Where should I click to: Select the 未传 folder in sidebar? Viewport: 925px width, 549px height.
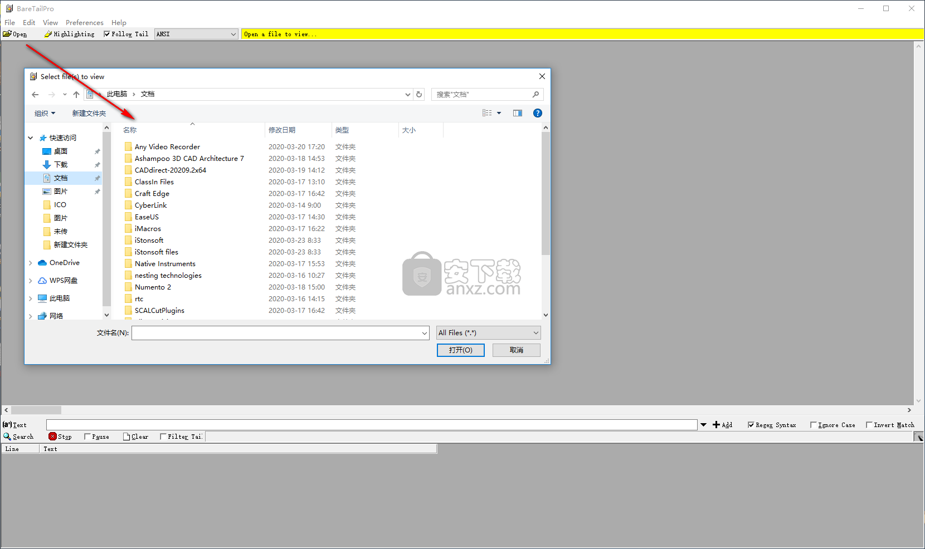point(61,232)
